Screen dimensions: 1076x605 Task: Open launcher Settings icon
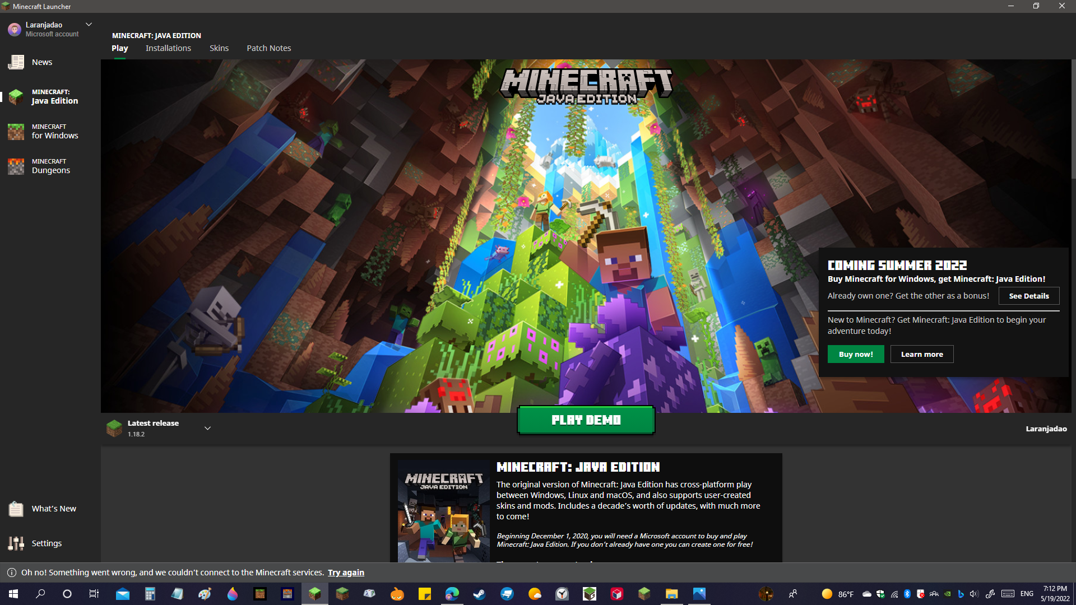click(x=16, y=543)
